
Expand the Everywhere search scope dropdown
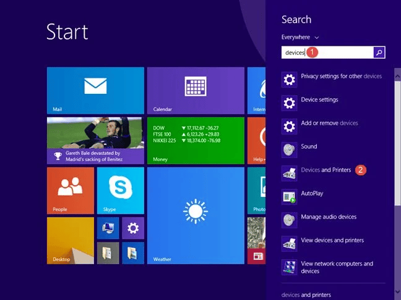pos(300,37)
